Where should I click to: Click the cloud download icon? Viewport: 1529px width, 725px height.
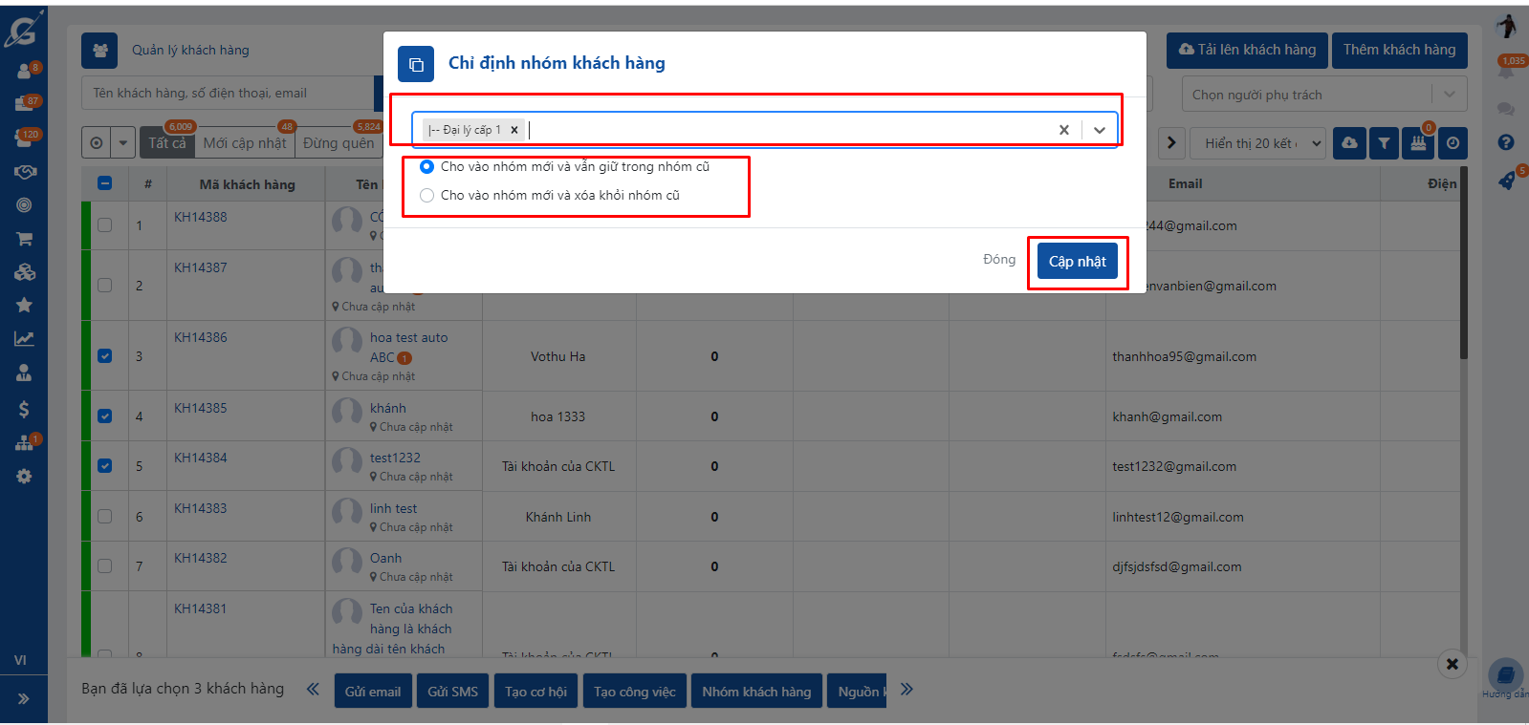click(1349, 143)
